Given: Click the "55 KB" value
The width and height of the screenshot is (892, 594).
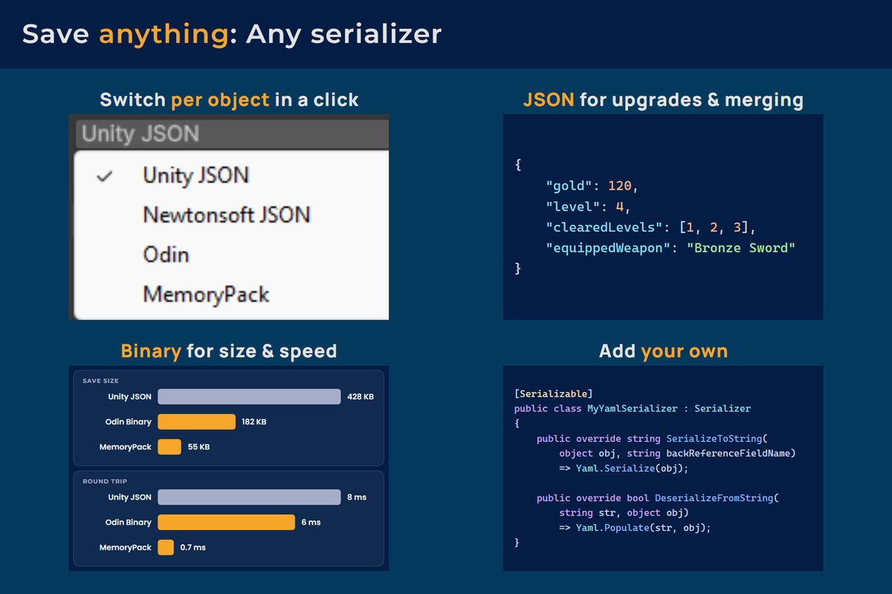Looking at the screenshot, I should 198,448.
